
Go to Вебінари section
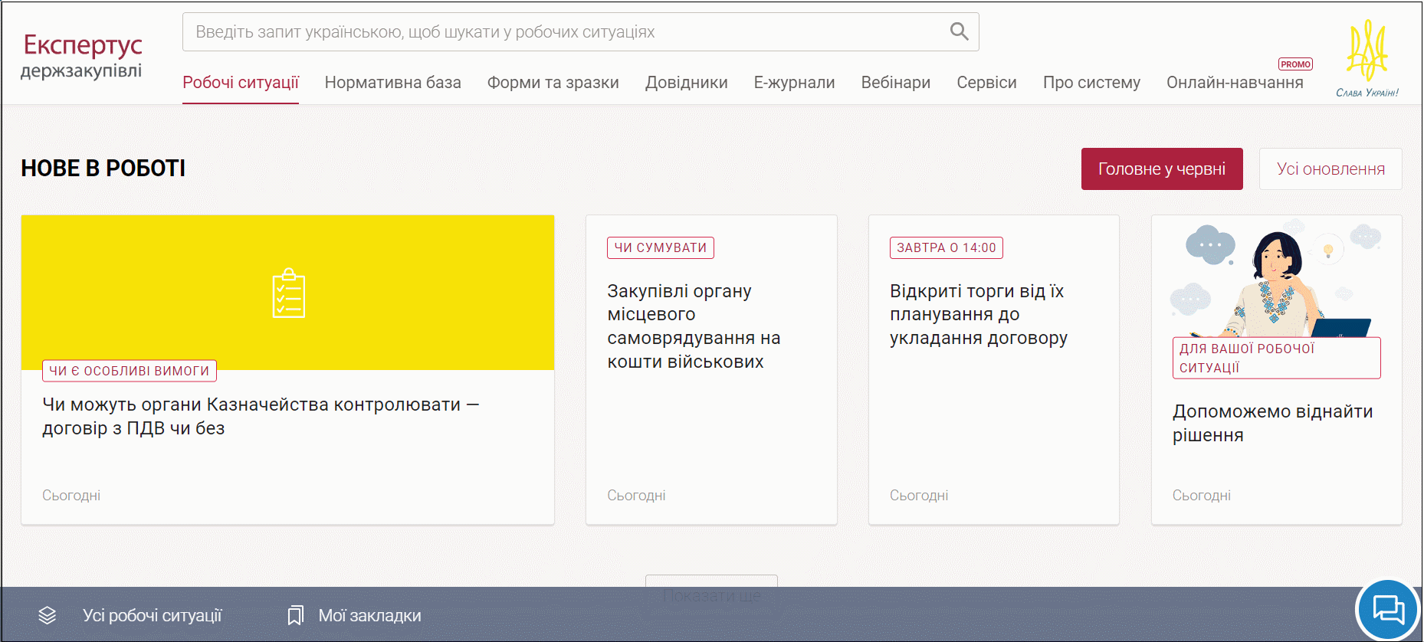[895, 83]
